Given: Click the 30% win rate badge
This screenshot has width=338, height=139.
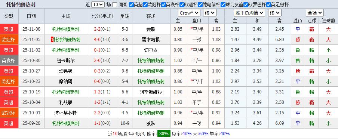Looking at the screenshot, I should (164, 134).
